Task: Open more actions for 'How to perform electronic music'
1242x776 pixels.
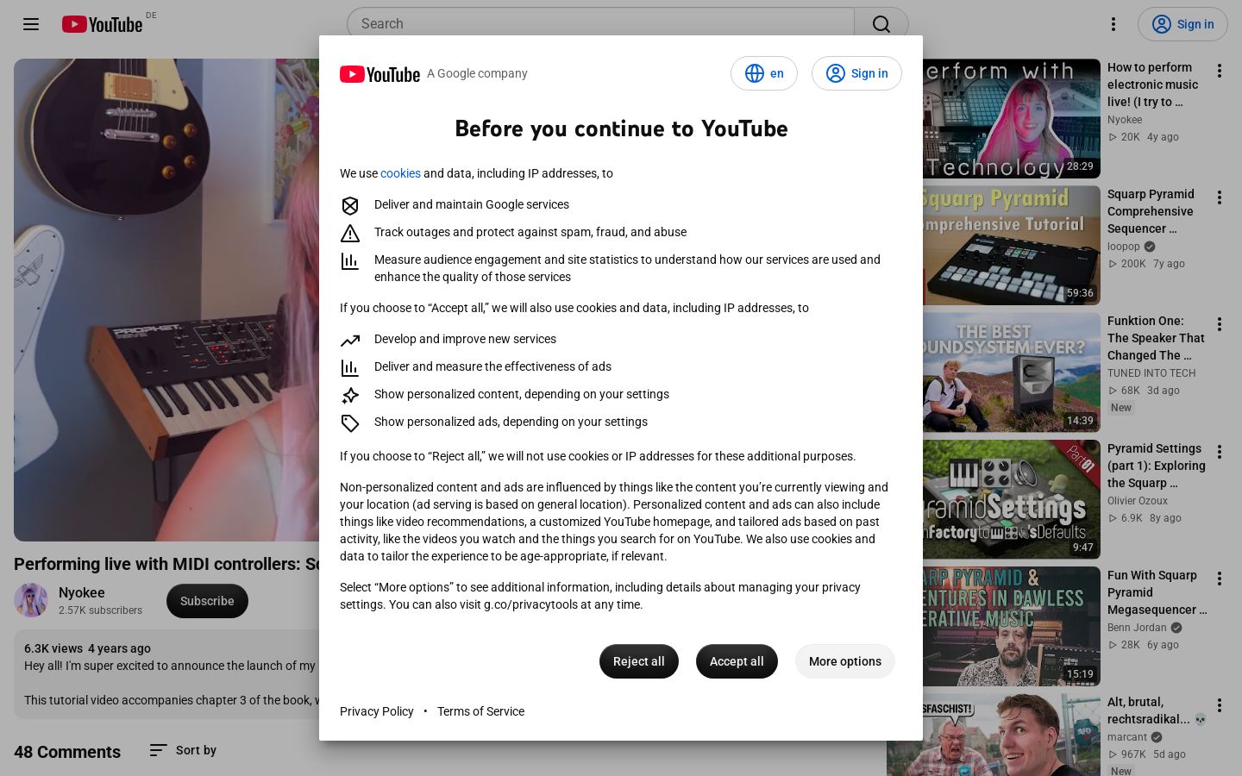Action: pos(1220,71)
